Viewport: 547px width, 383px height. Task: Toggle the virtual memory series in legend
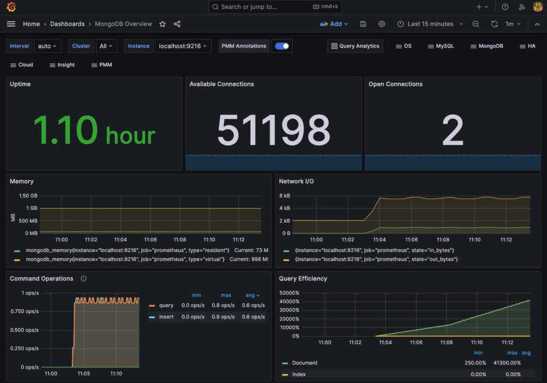(125, 259)
